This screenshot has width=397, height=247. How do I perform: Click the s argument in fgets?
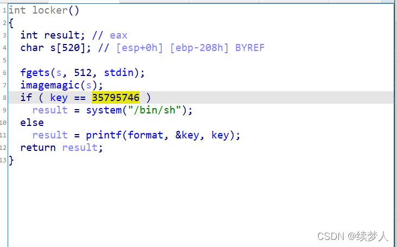tap(59, 73)
